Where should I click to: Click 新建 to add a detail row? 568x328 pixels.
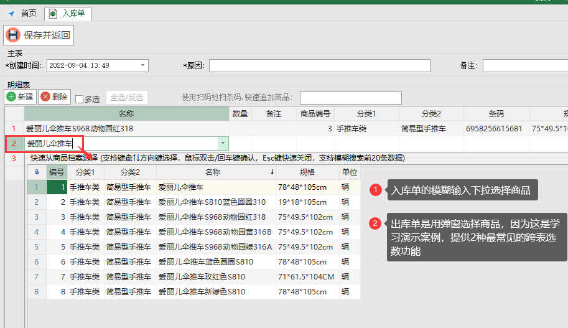[21, 96]
